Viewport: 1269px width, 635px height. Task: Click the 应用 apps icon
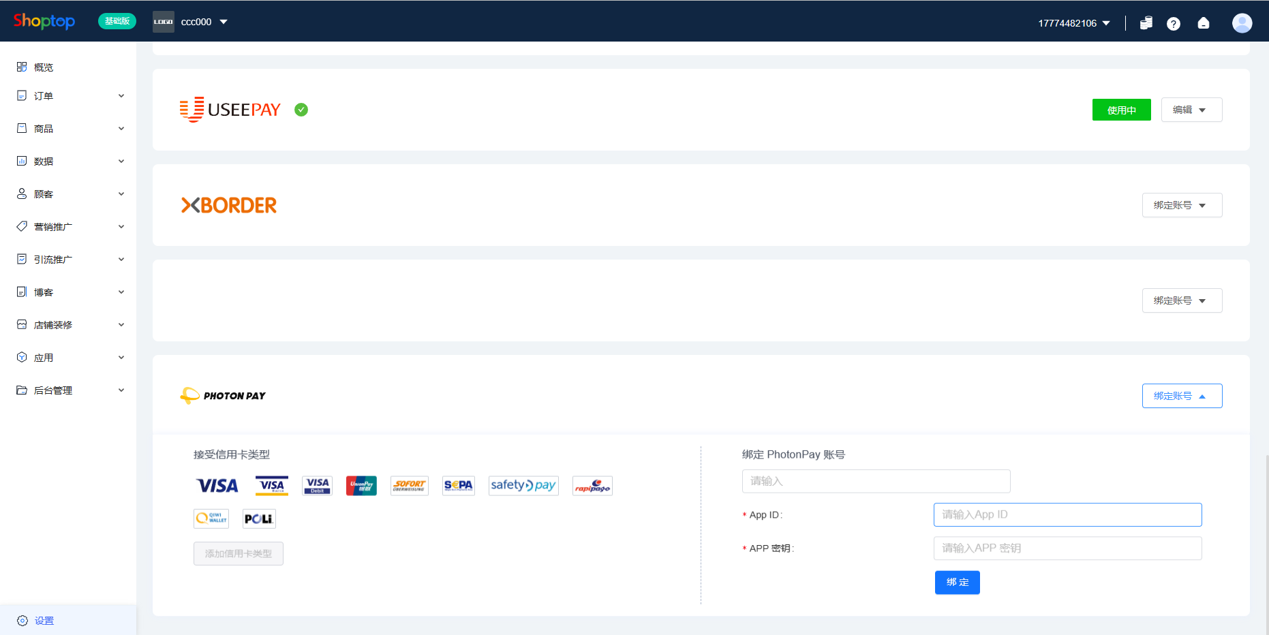pyautogui.click(x=22, y=357)
